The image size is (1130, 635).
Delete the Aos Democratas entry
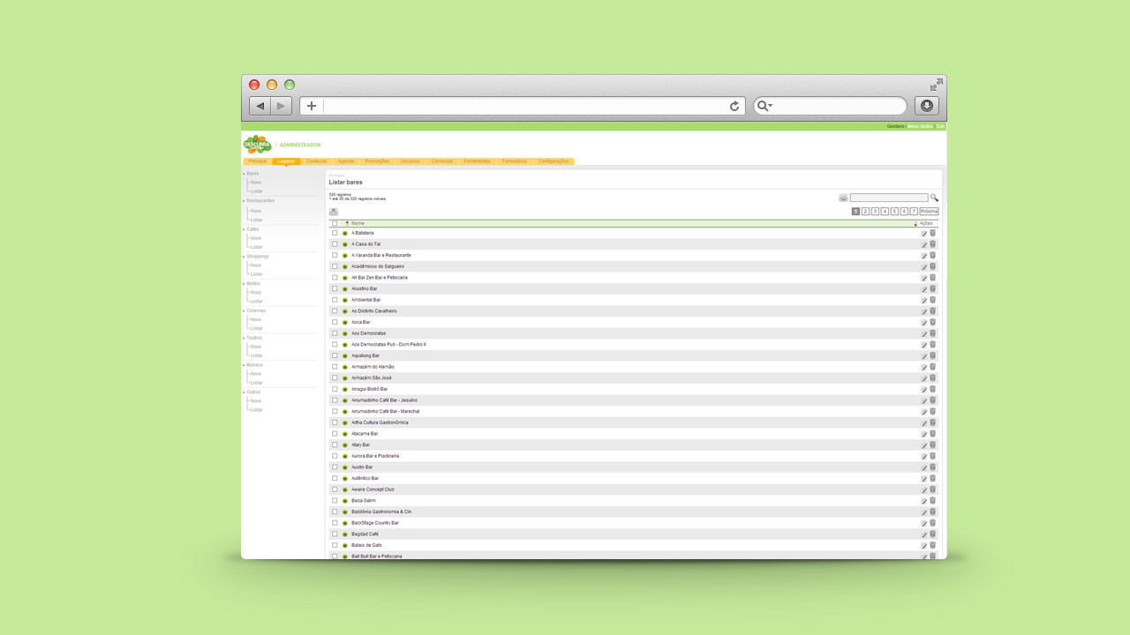pos(932,333)
